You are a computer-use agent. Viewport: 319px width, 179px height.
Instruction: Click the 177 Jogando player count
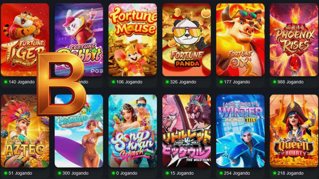click(237, 82)
